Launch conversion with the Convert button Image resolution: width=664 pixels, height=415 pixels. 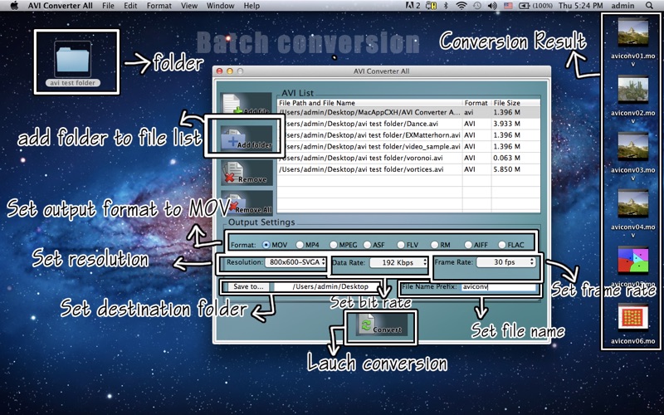pos(381,325)
